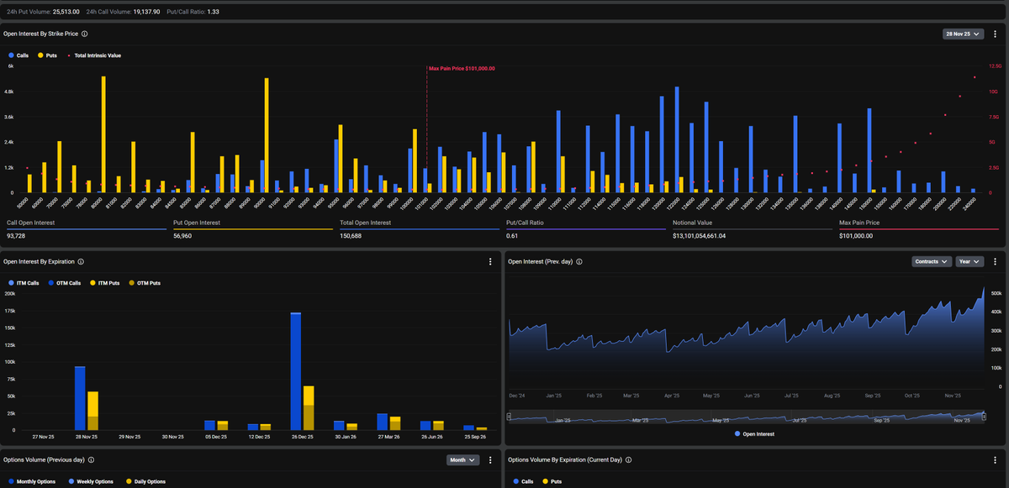Open the Month dropdown for Options Volume

tap(462, 459)
